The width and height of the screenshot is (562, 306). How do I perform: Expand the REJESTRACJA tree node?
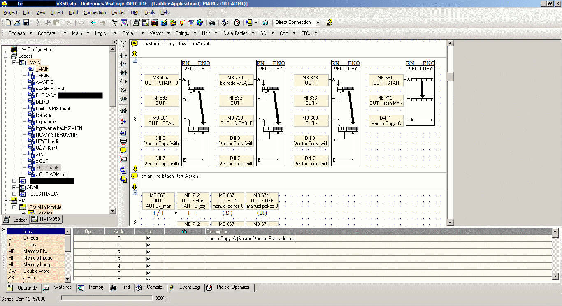coord(14,194)
